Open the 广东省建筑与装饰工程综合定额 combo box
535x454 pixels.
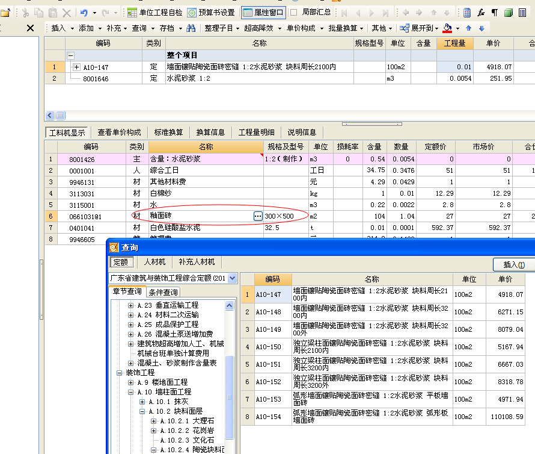tap(173, 278)
